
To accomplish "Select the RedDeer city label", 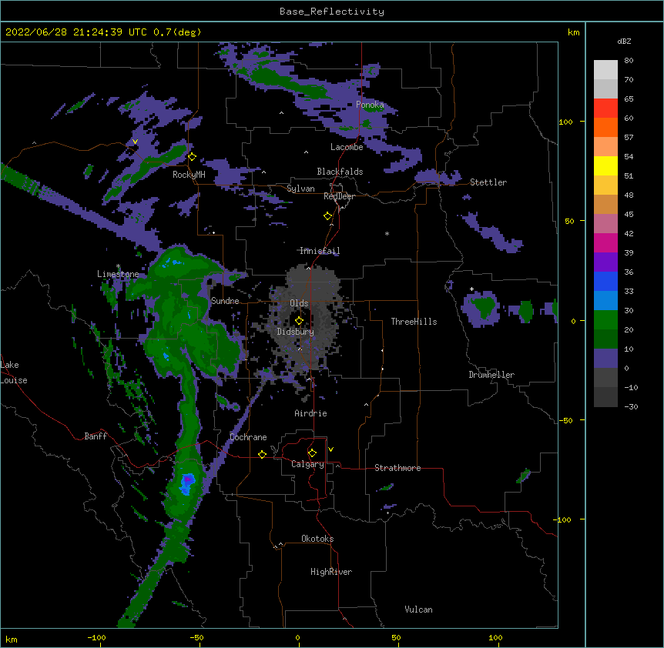I will [339, 196].
